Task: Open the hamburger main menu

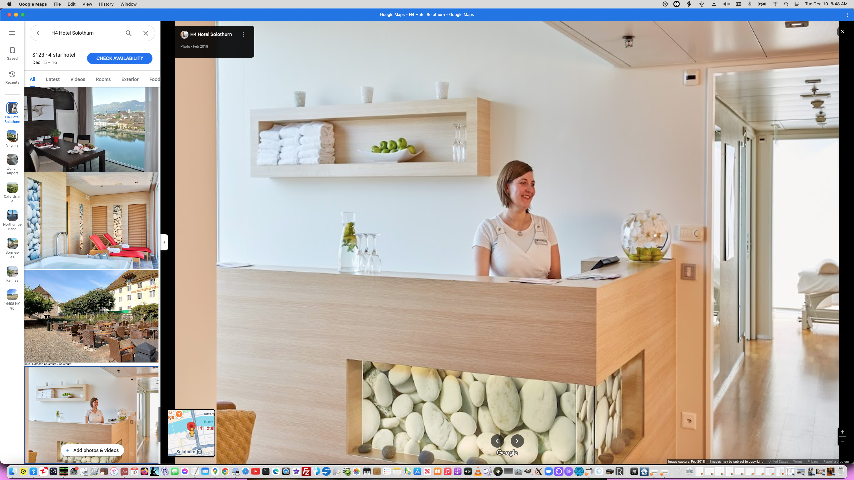Action: tap(12, 33)
